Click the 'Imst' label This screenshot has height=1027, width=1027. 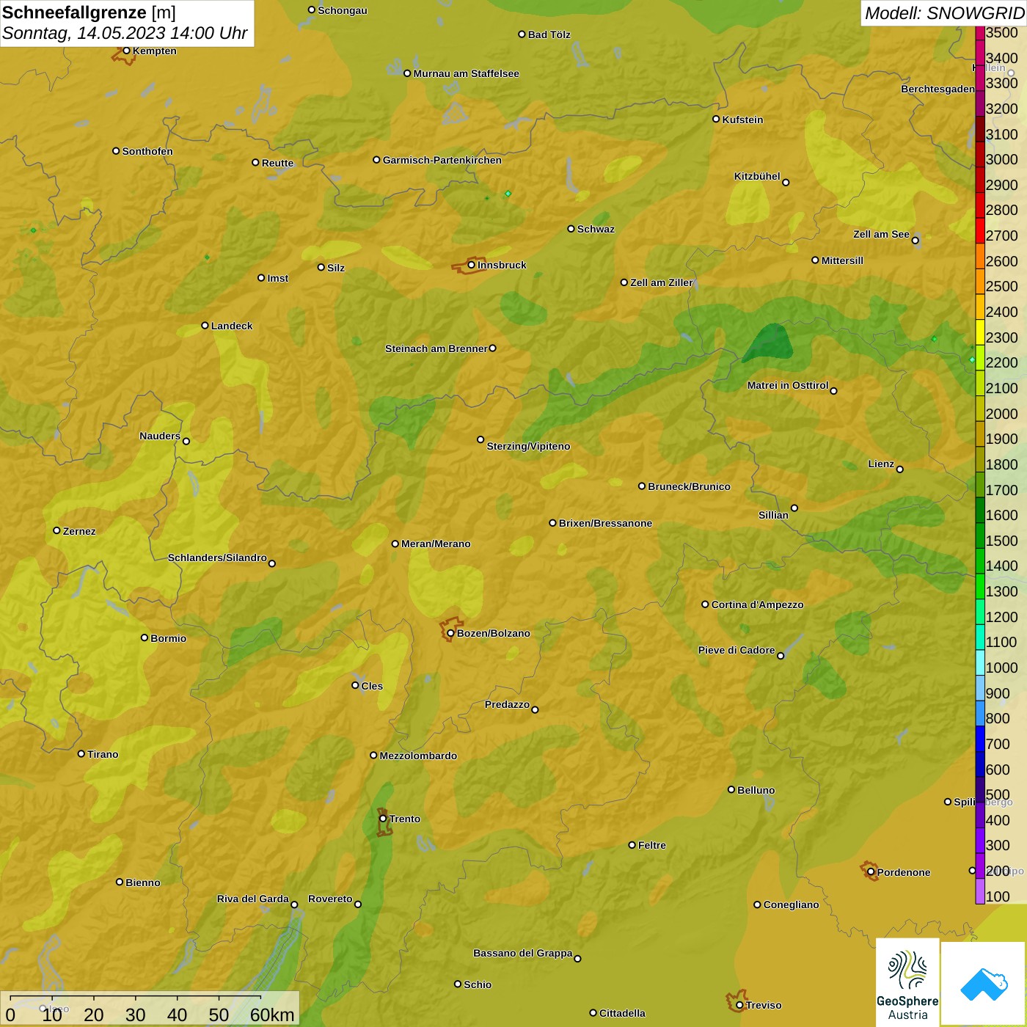(278, 278)
